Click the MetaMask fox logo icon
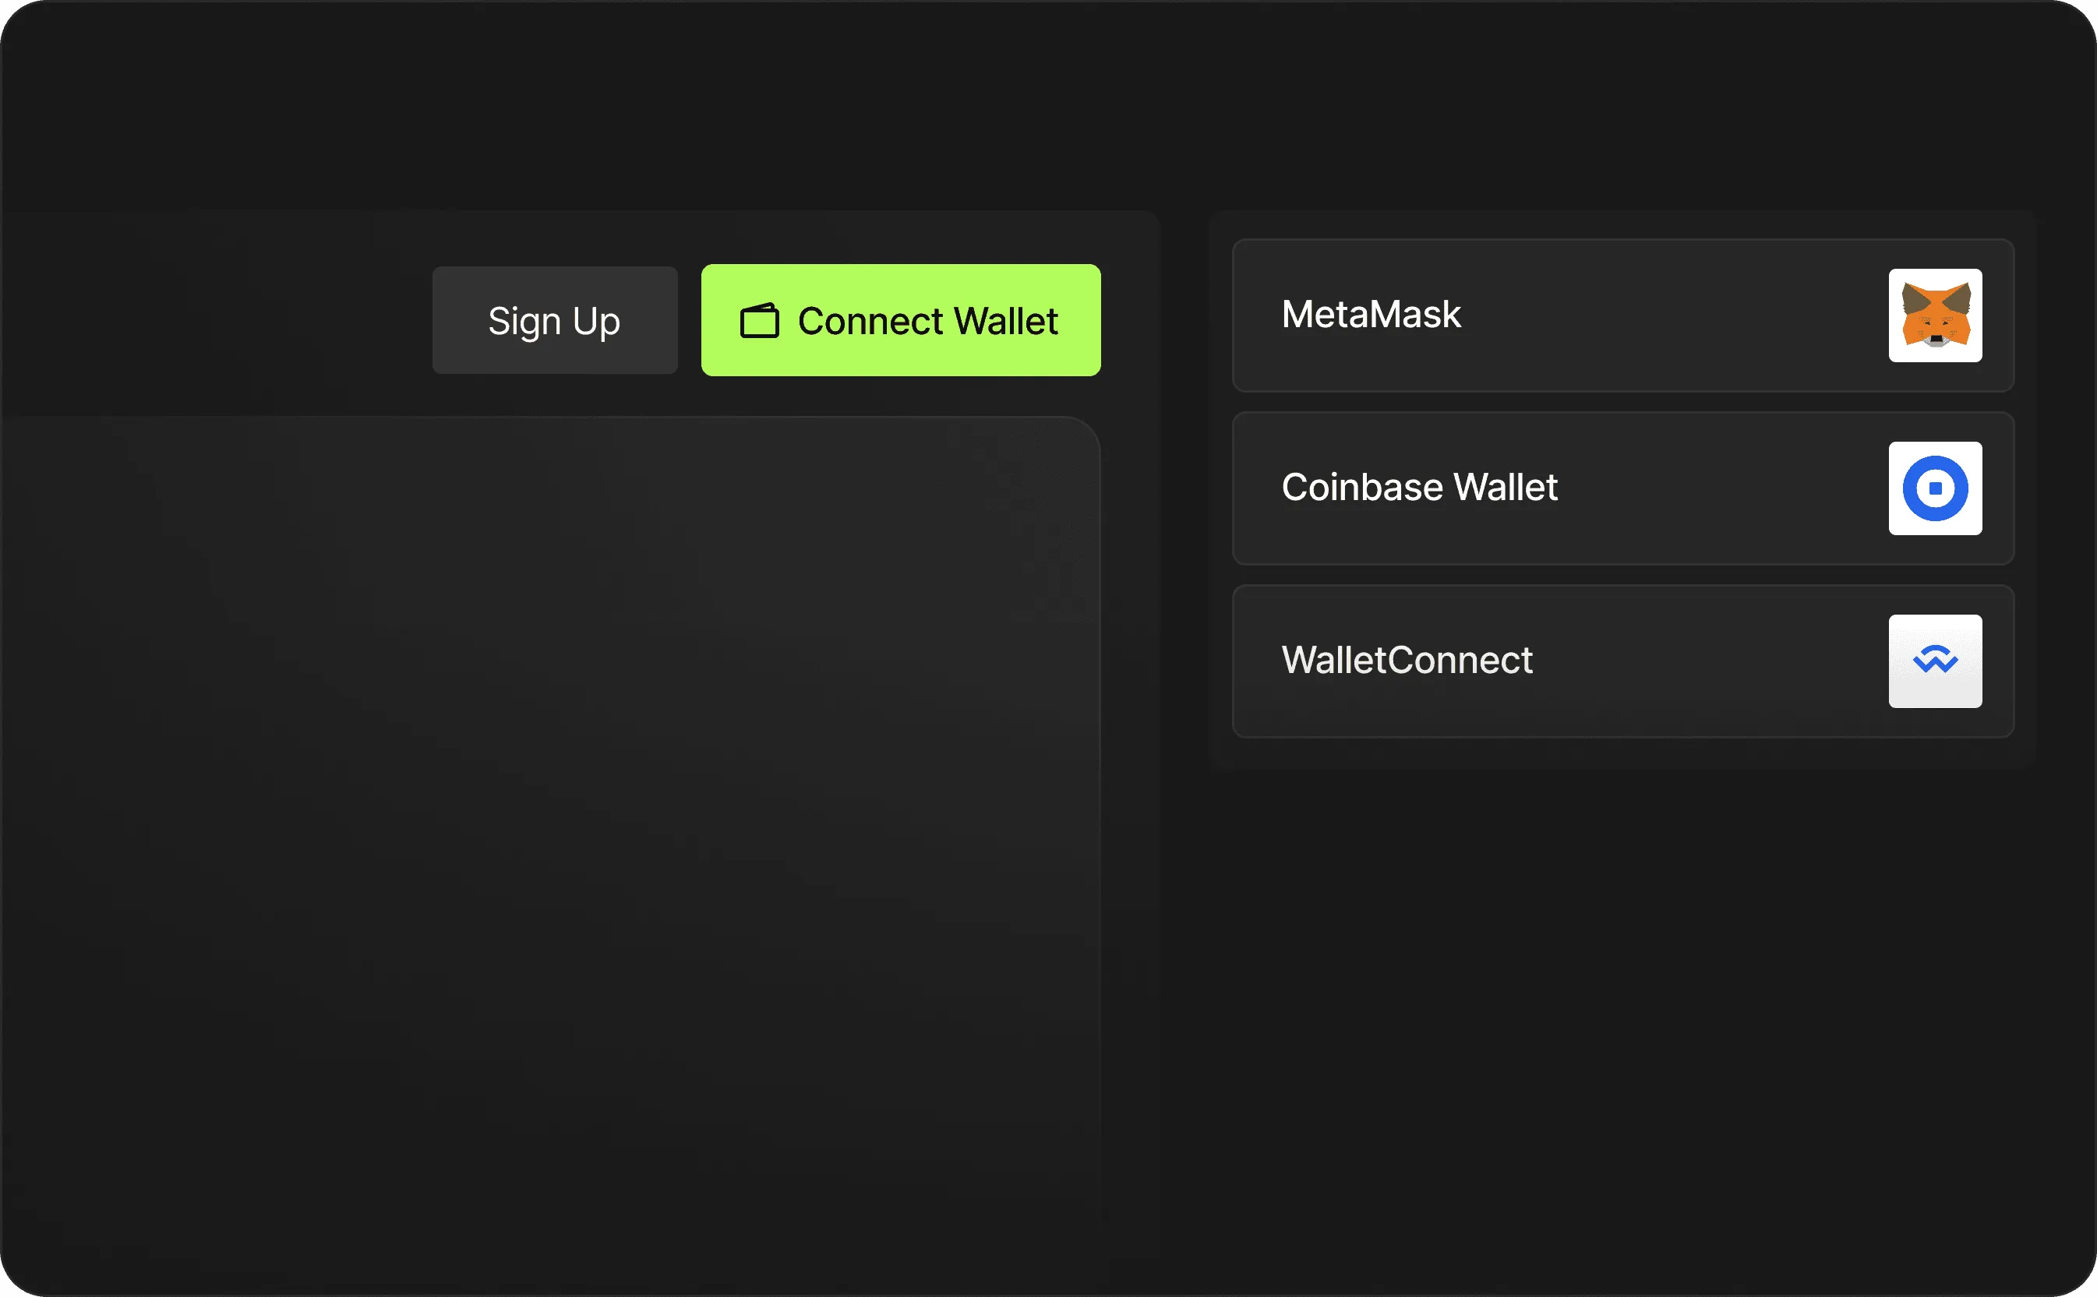The image size is (2097, 1297). (1935, 315)
